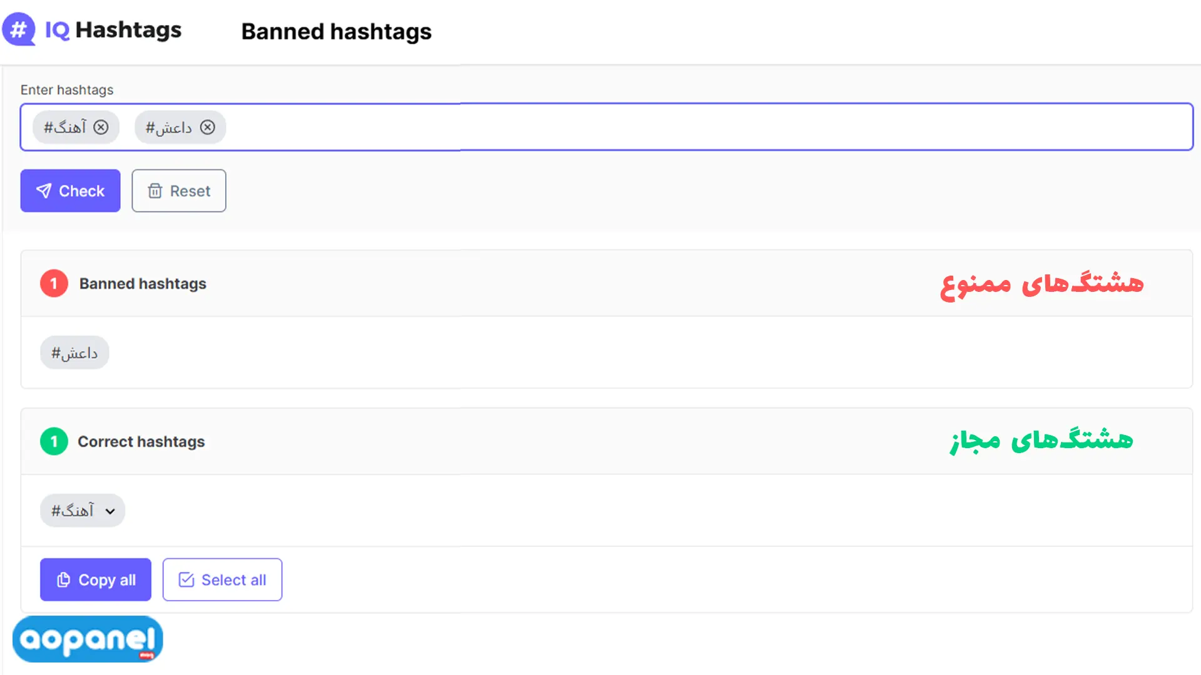Remove the #آهنگ tag via its X icon
Image resolution: width=1201 pixels, height=675 pixels.
pos(101,127)
